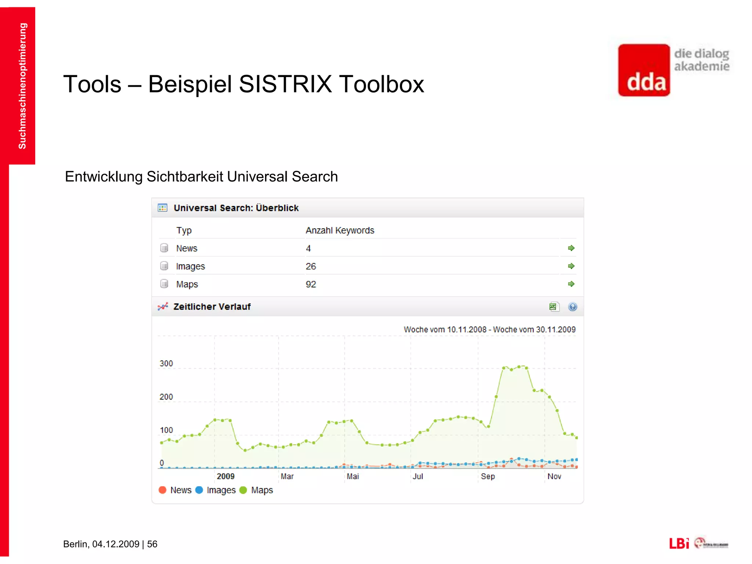Toggle the Images series in the legend

[216, 490]
